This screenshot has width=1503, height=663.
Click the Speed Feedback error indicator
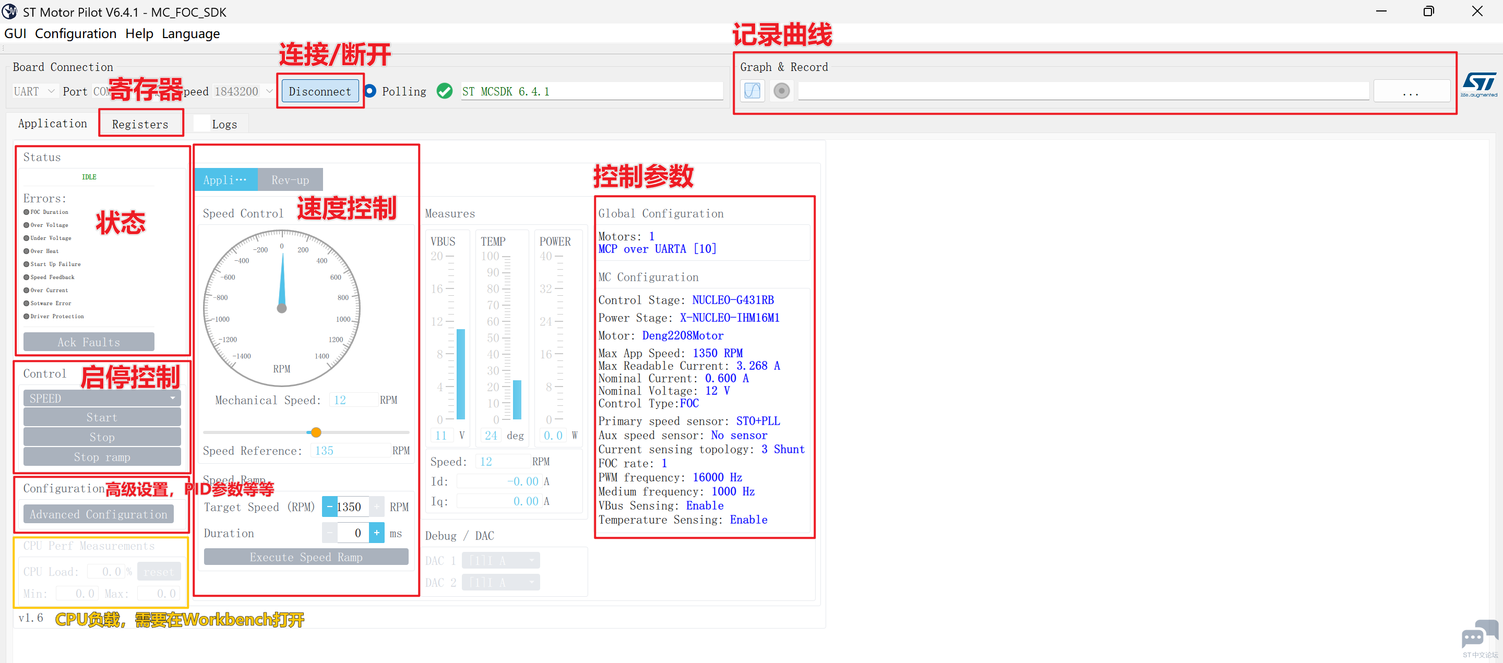(x=26, y=277)
